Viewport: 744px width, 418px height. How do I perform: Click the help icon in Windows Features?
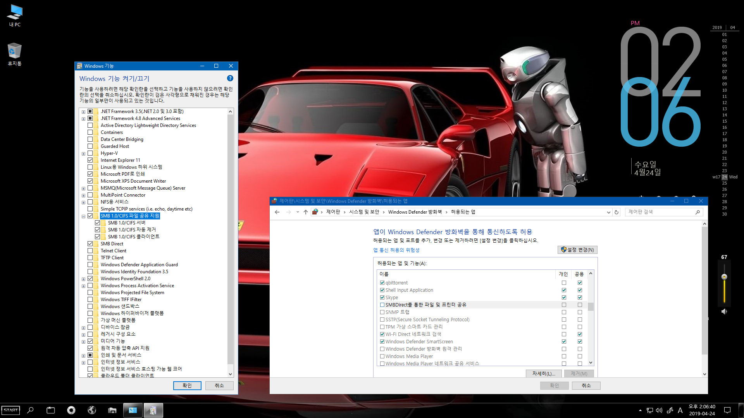pyautogui.click(x=230, y=78)
